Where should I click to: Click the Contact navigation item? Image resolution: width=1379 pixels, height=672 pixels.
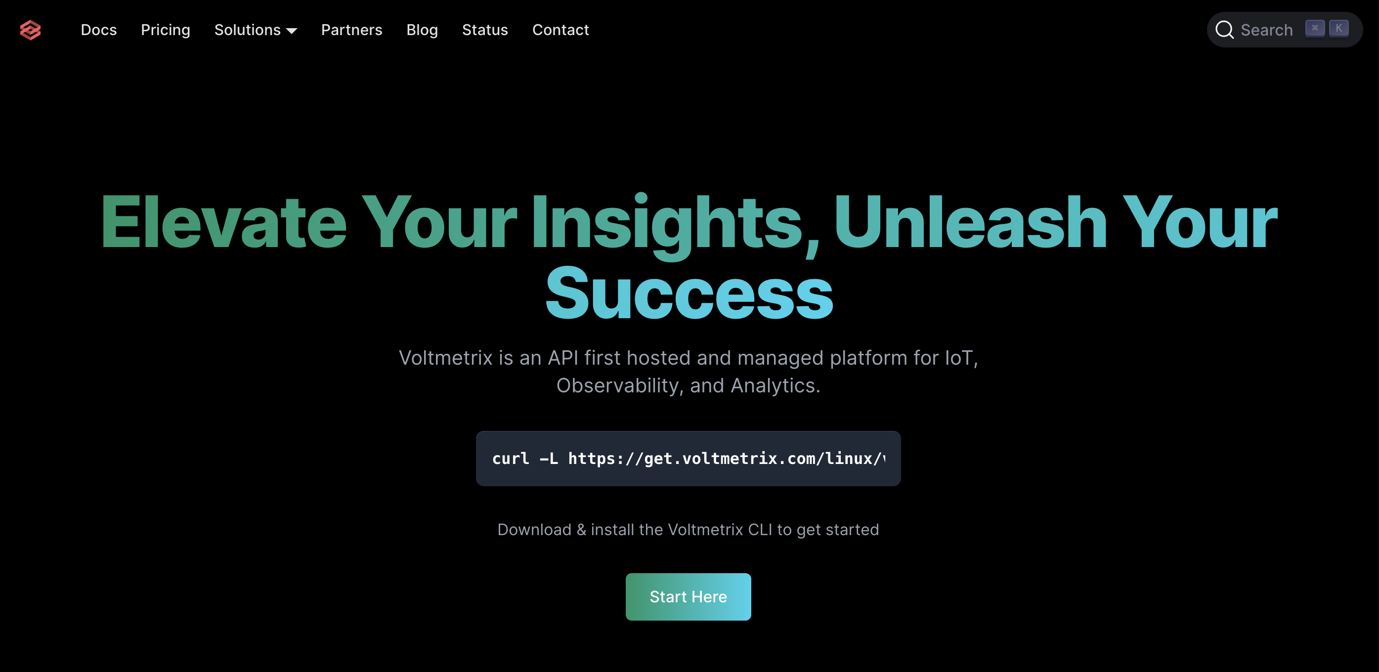(x=560, y=29)
